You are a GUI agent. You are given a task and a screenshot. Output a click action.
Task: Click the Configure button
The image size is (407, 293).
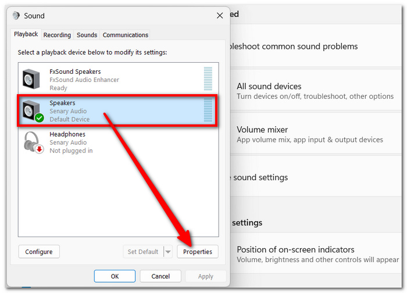39,252
